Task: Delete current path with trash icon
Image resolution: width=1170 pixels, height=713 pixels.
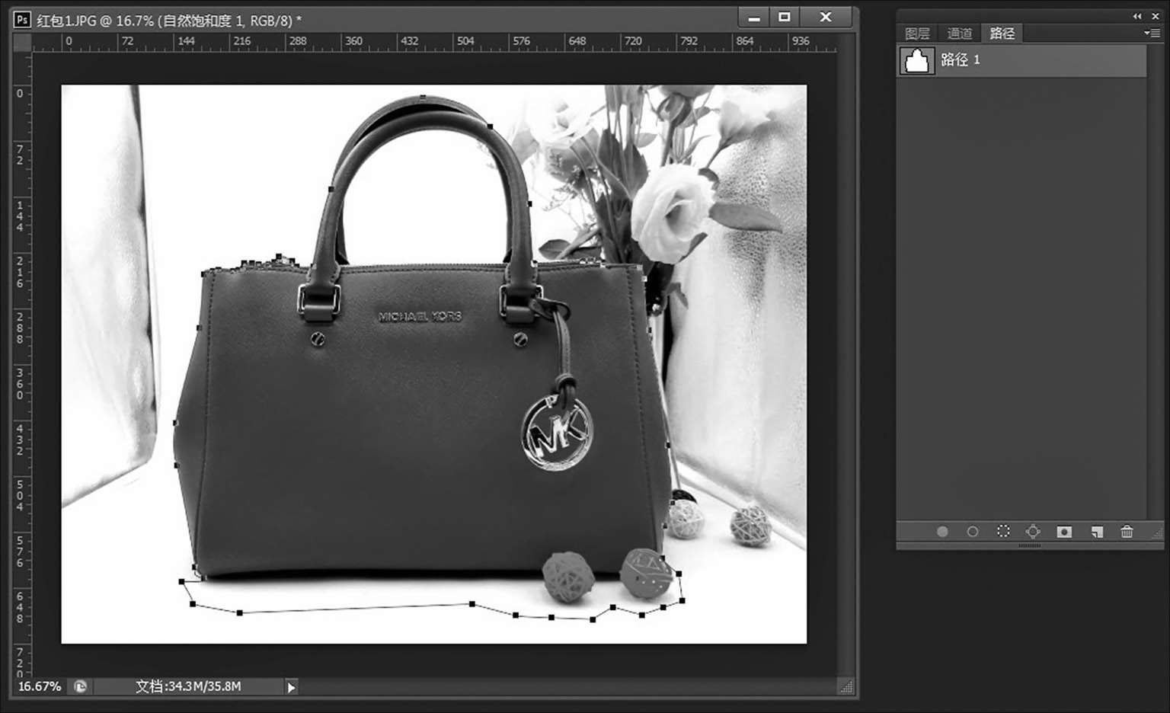Action: tap(1127, 532)
